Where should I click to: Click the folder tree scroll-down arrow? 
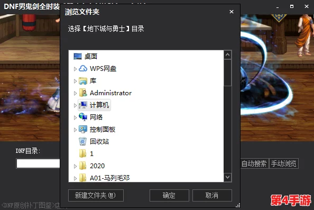[227, 177]
